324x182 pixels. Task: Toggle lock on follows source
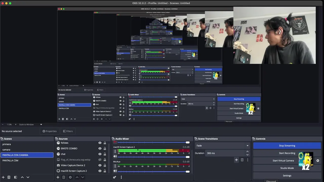click(x=105, y=143)
